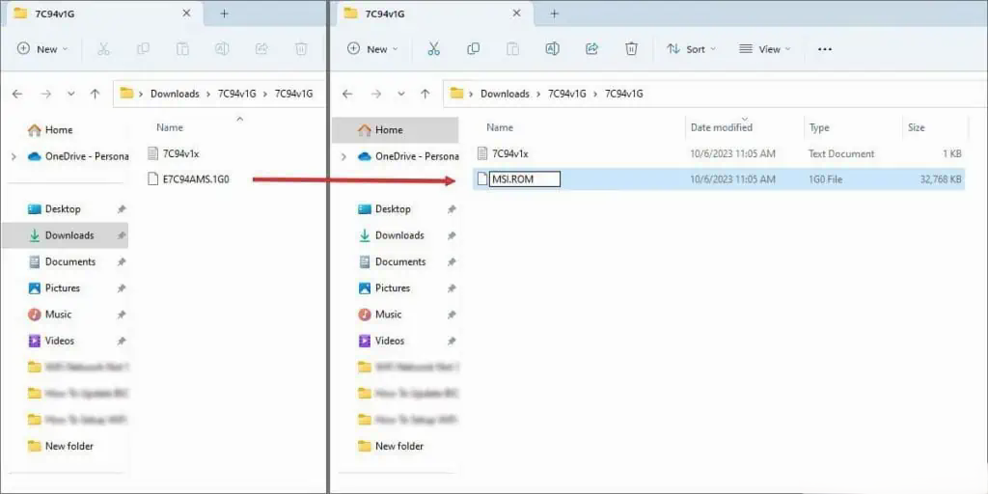Expand OneDrive in left window sidebar
The image size is (988, 494).
click(14, 156)
